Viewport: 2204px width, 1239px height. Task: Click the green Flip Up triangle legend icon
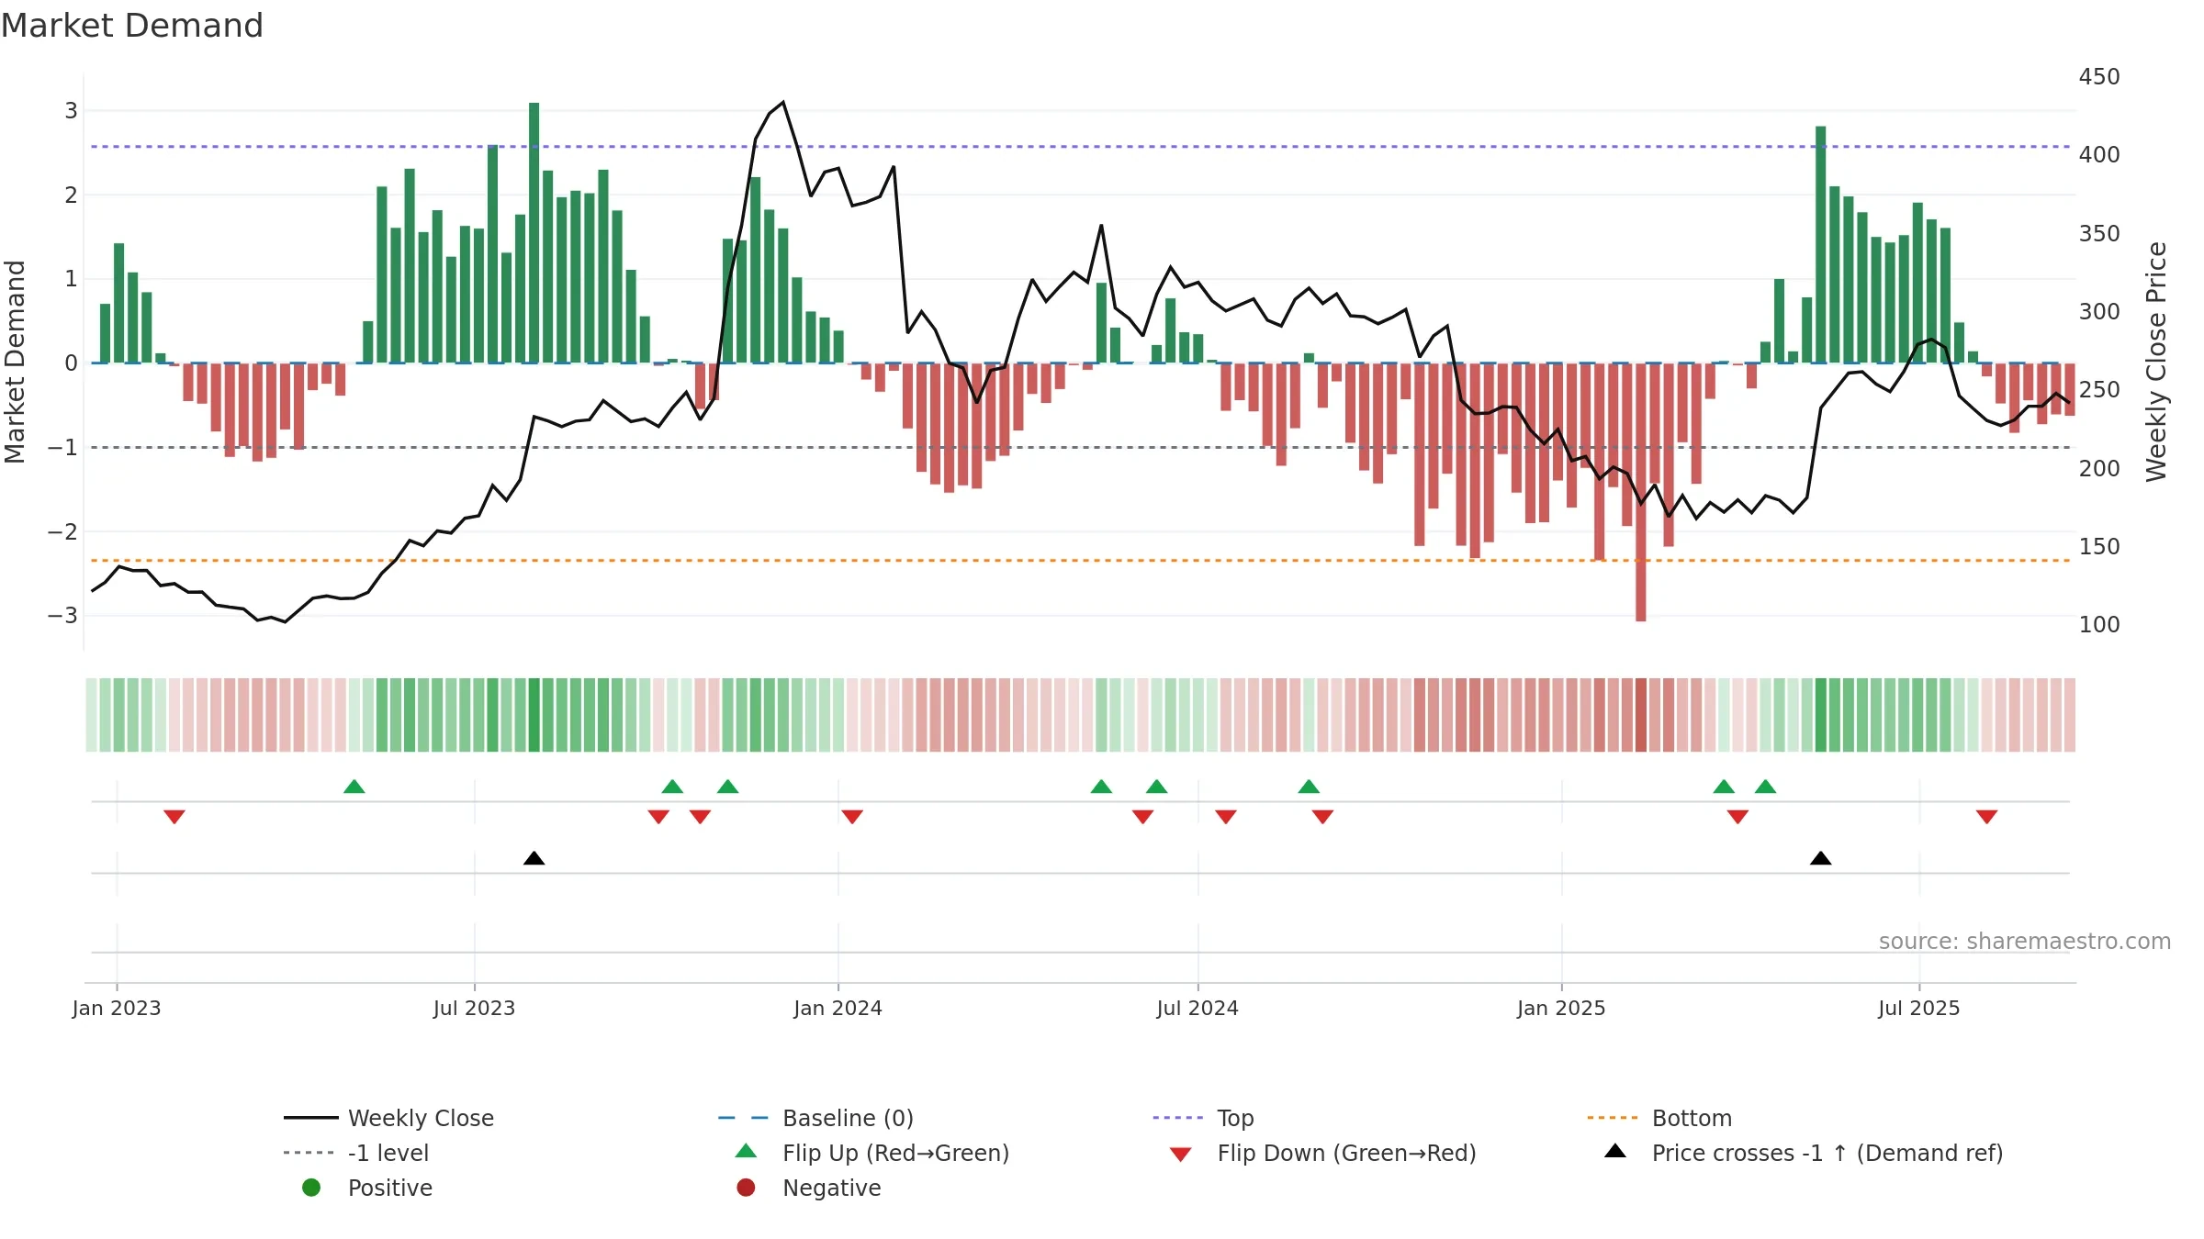[746, 1151]
